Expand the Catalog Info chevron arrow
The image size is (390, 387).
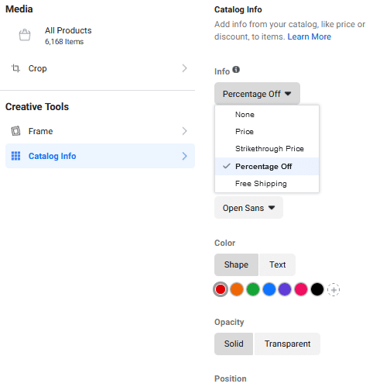tap(184, 156)
